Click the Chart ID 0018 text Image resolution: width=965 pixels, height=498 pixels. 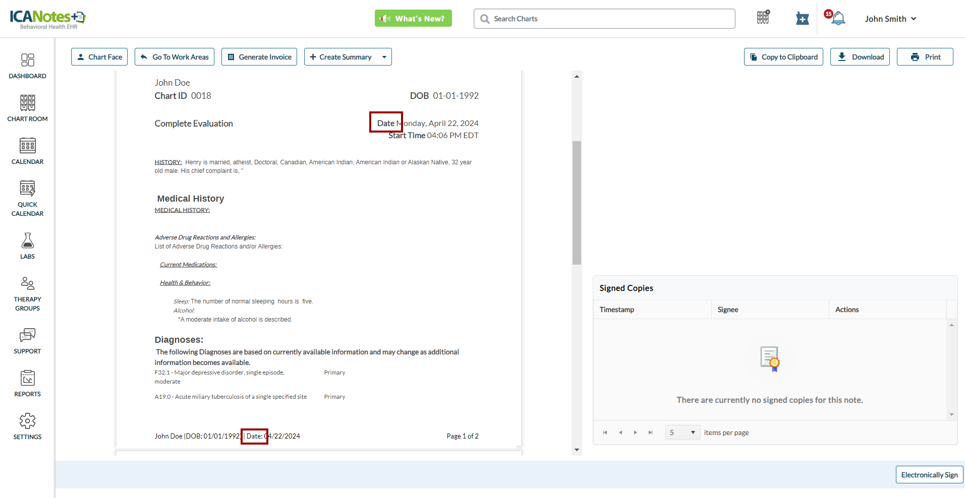[x=183, y=96]
